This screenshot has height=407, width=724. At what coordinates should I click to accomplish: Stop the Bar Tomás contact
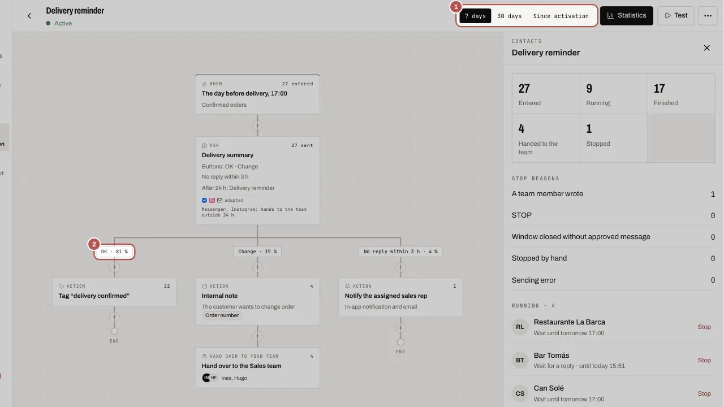click(x=704, y=360)
